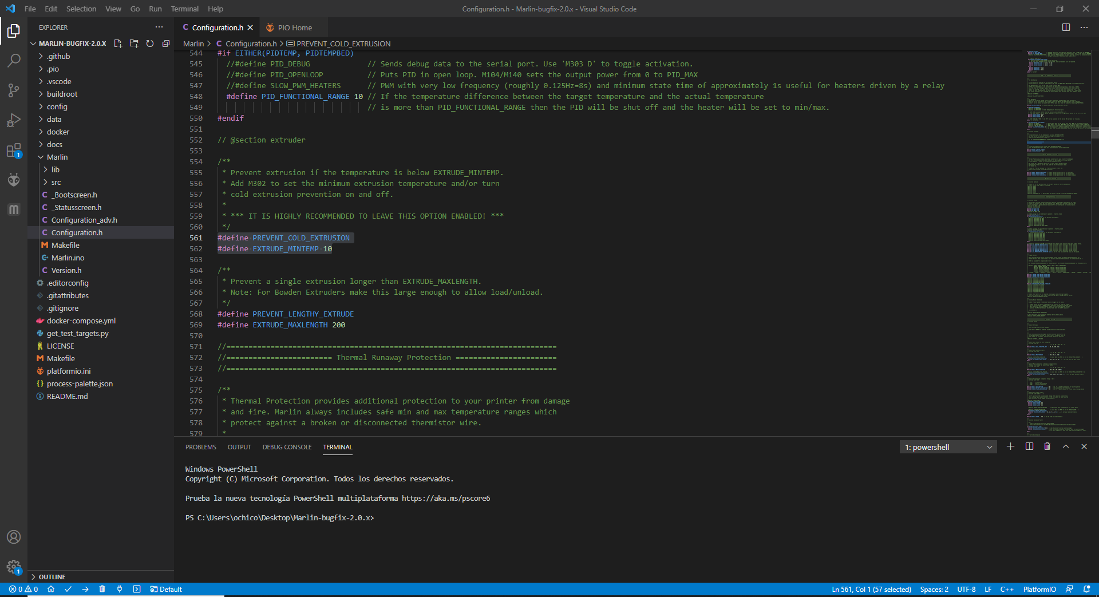Open the Extensions view

tap(14, 151)
